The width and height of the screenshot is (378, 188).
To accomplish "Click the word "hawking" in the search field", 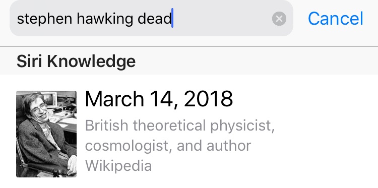I will 105,19.
